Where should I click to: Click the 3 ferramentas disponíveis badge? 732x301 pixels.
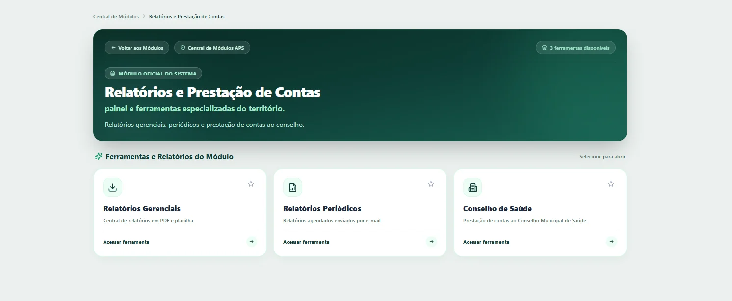(575, 48)
